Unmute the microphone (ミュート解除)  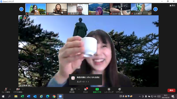6,90
